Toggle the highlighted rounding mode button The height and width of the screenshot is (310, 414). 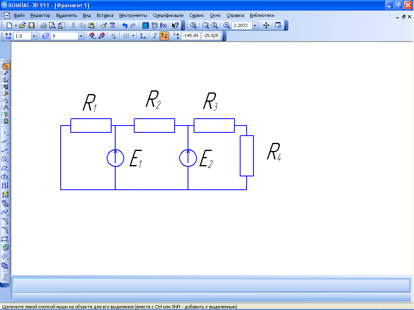[164, 36]
